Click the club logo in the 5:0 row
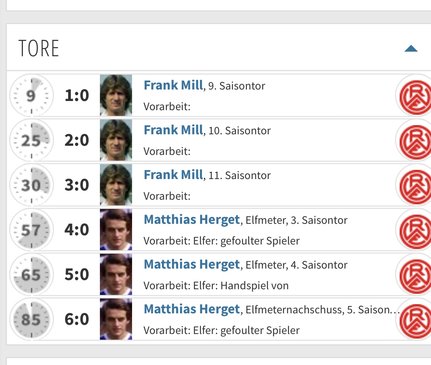Viewport: 431px width, 365px height. click(414, 274)
